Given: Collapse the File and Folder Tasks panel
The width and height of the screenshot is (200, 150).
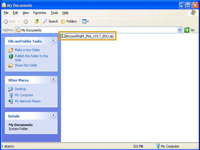Looking at the screenshot, I should (54, 40).
